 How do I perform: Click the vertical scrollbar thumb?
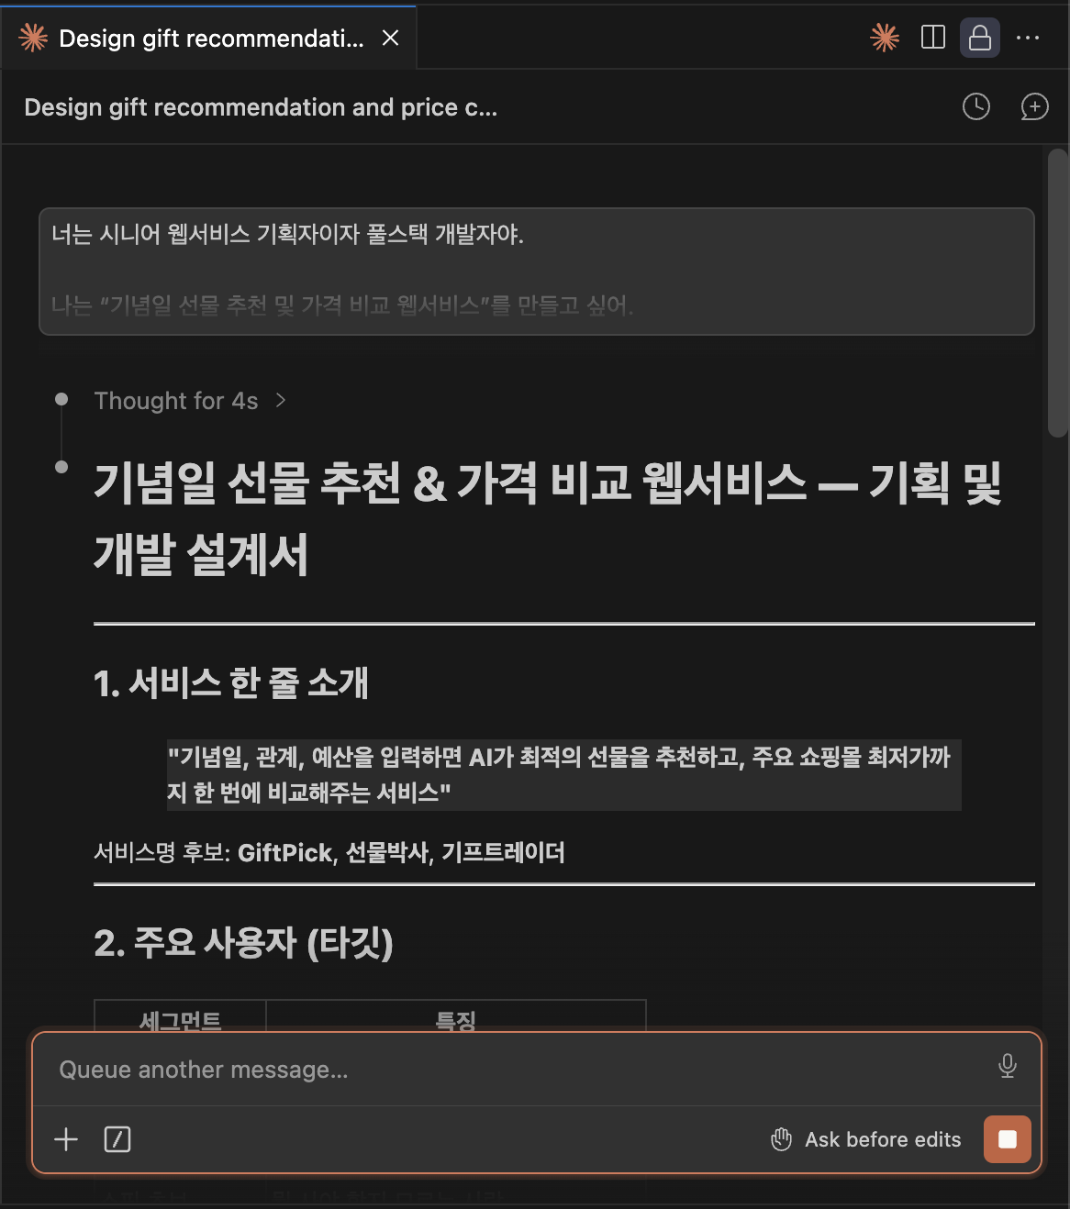pos(1057,294)
